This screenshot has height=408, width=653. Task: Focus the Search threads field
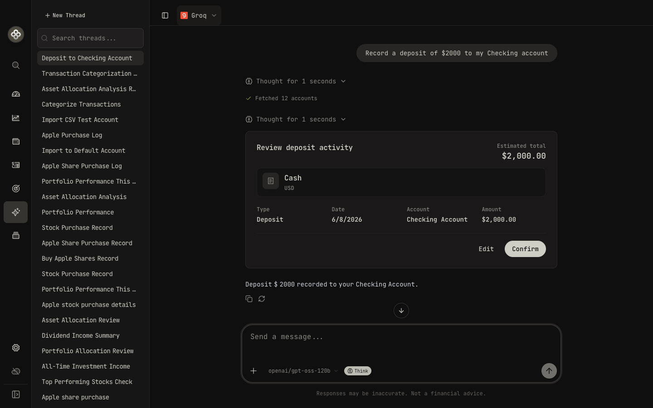(90, 38)
